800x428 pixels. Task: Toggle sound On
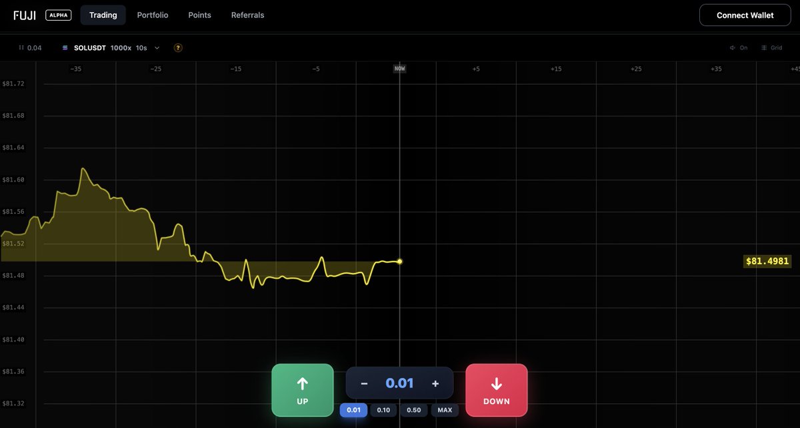739,48
